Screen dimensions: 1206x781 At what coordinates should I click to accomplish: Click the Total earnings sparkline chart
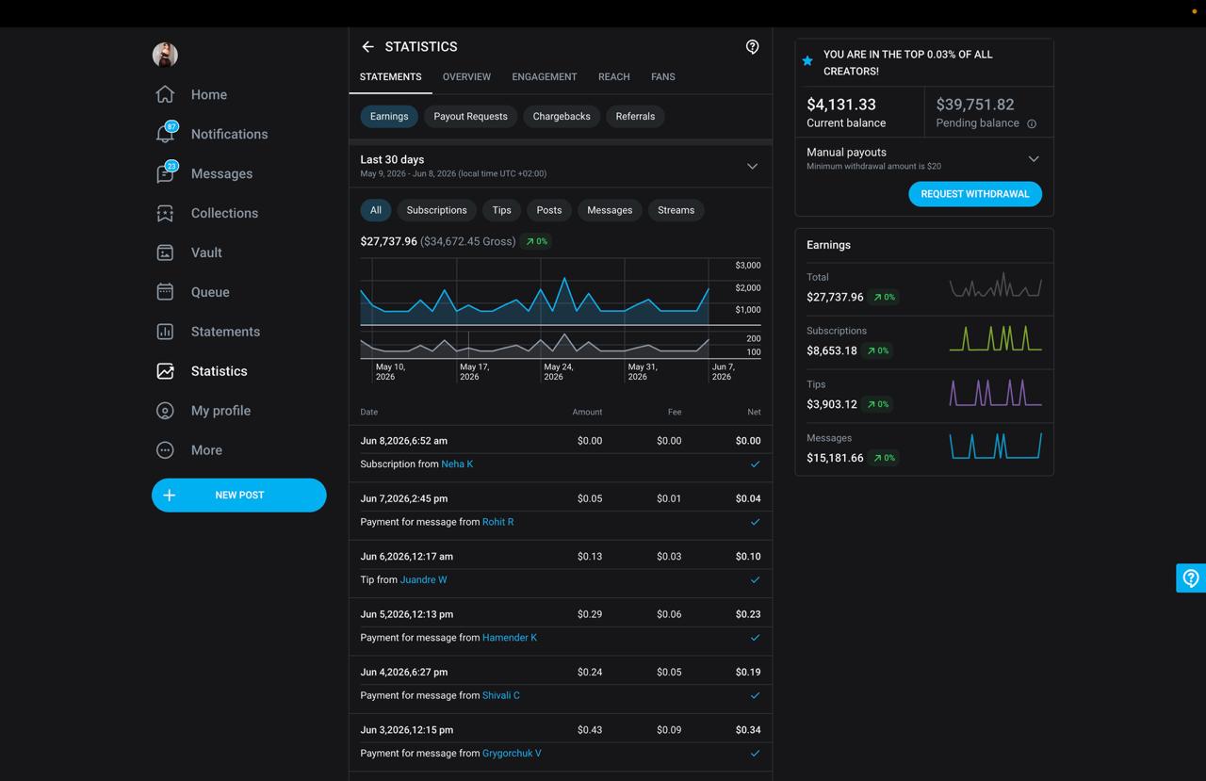(995, 285)
